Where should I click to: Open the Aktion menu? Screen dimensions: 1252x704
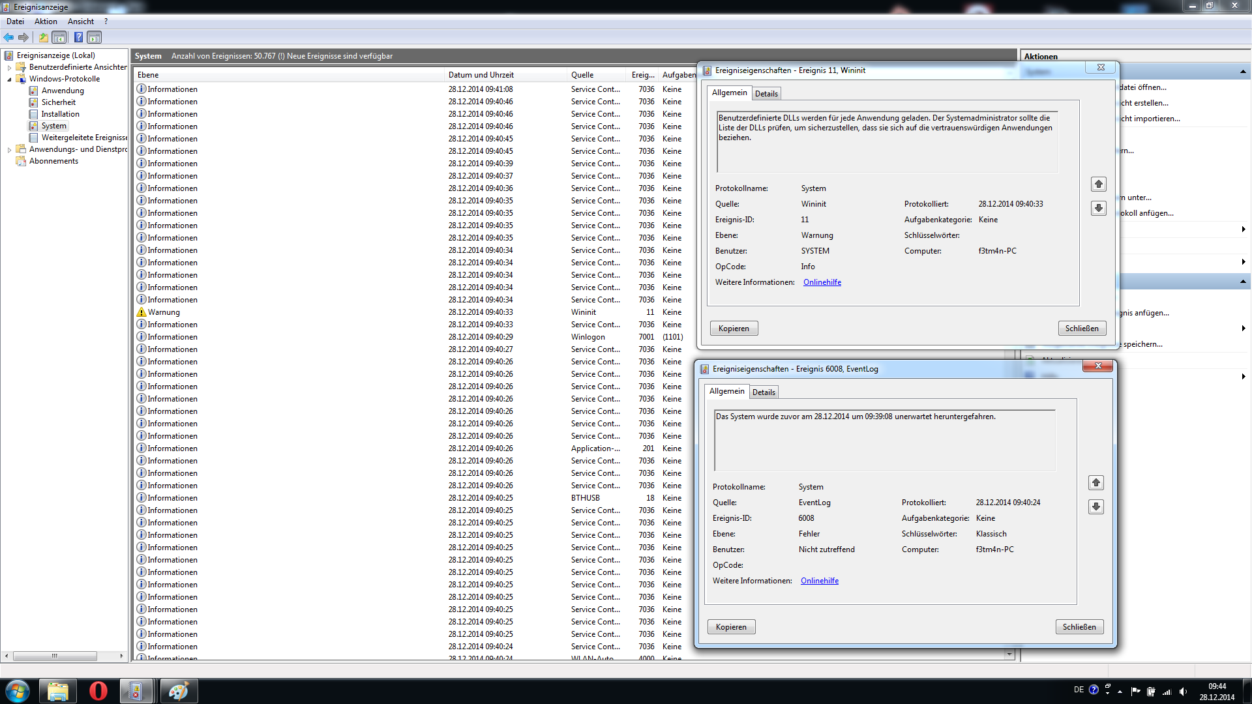coord(46,22)
